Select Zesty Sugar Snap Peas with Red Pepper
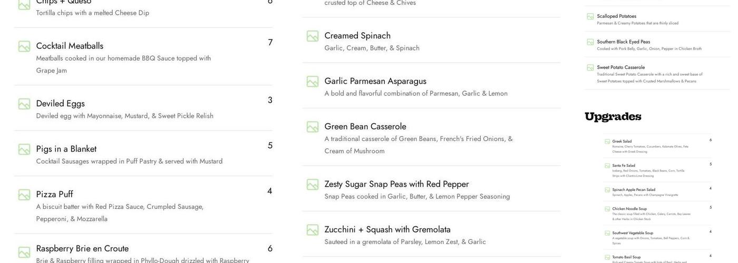 [396, 184]
